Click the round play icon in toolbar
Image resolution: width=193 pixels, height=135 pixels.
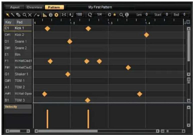tap(109, 15)
